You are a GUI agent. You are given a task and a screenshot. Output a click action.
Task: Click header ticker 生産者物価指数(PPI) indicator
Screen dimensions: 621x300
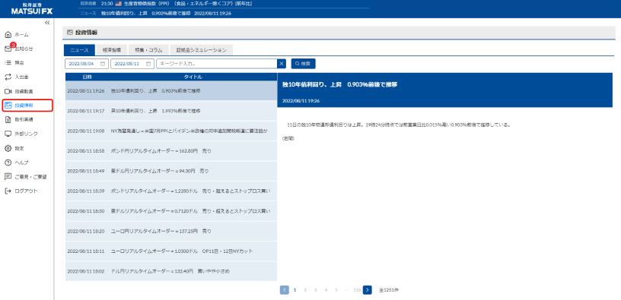point(189,4)
